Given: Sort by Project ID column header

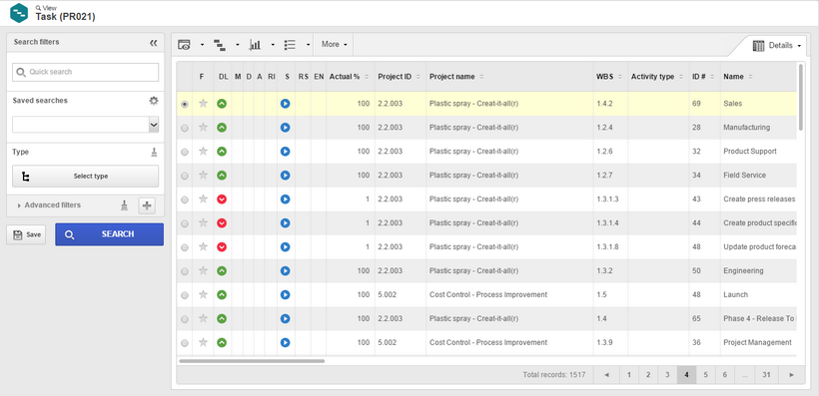Looking at the screenshot, I should [401, 77].
